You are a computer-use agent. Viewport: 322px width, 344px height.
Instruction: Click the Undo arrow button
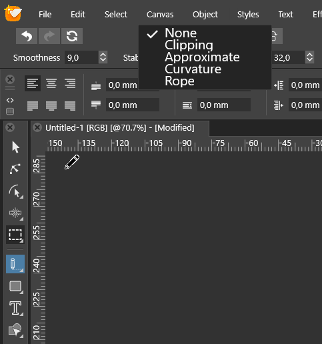[x=27, y=36]
